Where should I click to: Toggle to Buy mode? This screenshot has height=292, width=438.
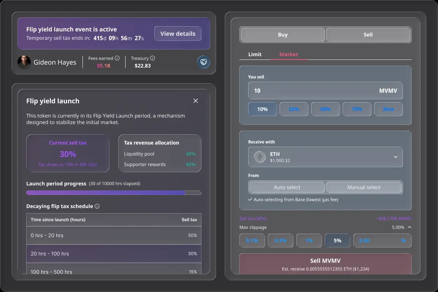pos(283,35)
